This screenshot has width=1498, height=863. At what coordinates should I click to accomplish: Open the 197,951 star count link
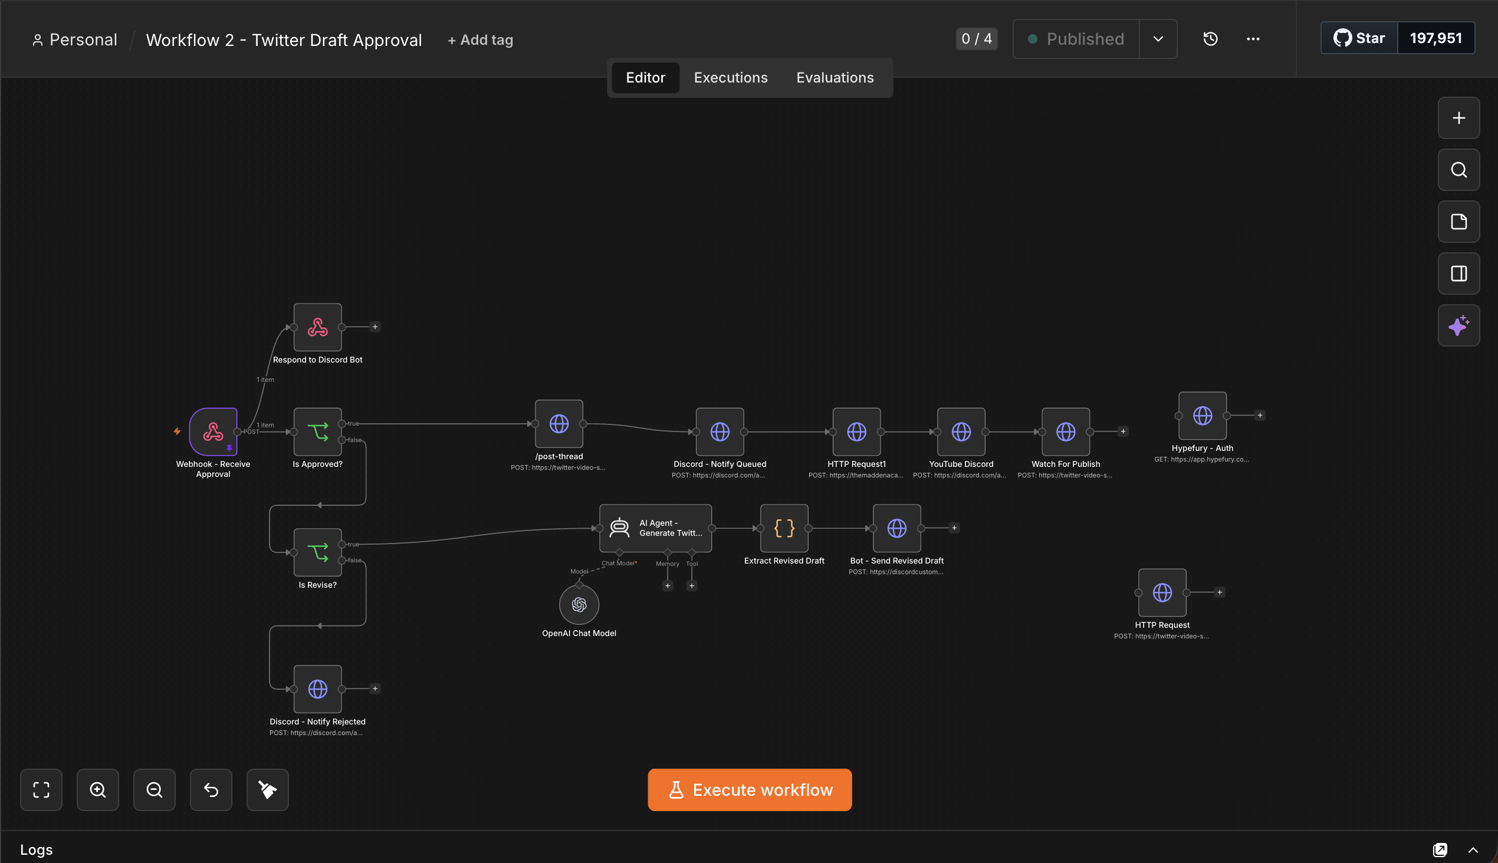1435,38
